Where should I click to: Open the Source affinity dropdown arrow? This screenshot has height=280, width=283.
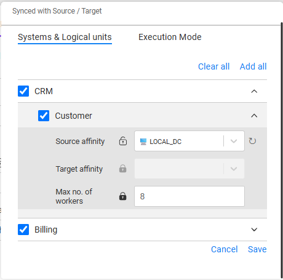tap(234, 141)
